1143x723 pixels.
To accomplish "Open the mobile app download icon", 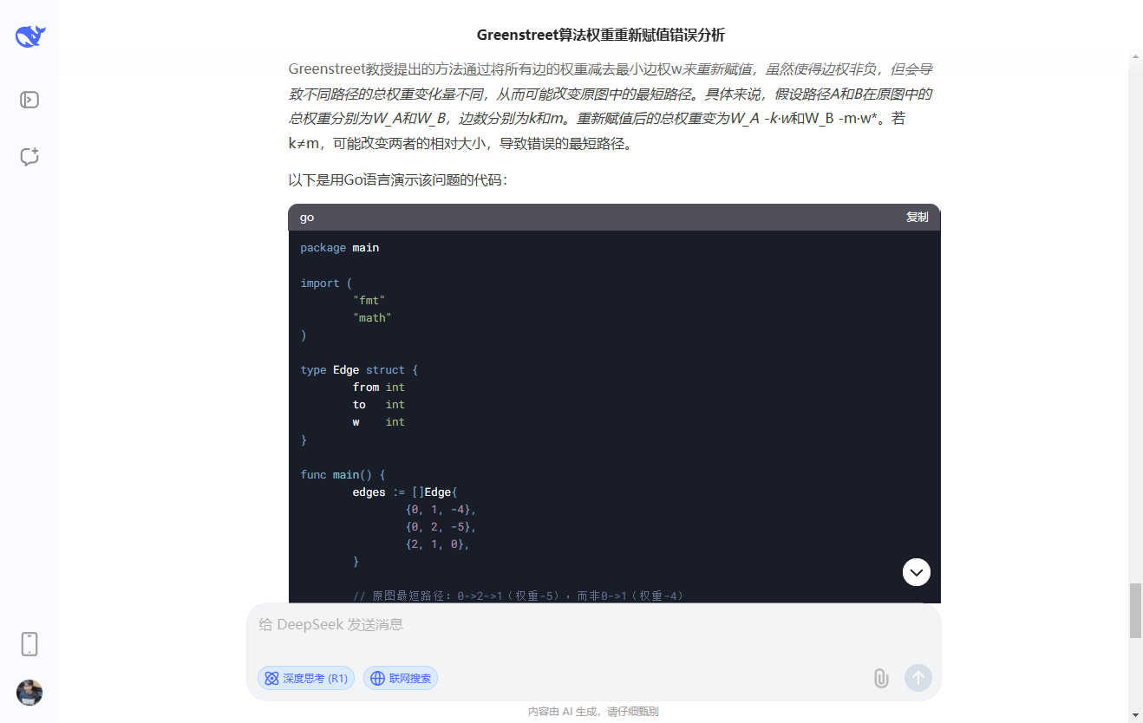I will pyautogui.click(x=29, y=643).
